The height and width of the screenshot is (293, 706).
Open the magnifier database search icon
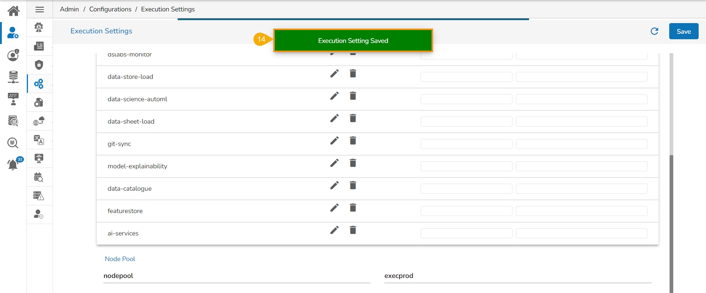13,143
